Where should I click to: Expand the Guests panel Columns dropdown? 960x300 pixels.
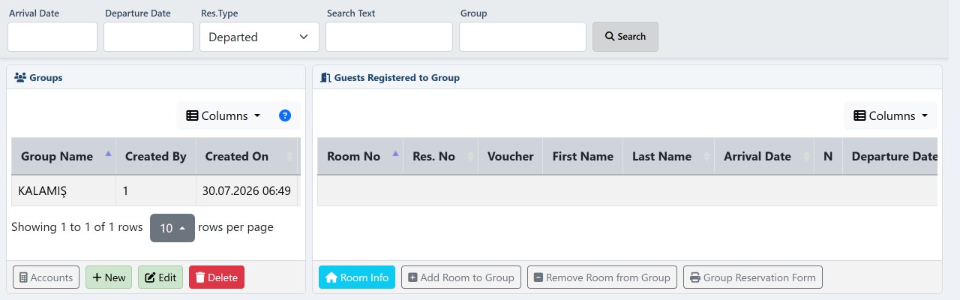tap(891, 115)
